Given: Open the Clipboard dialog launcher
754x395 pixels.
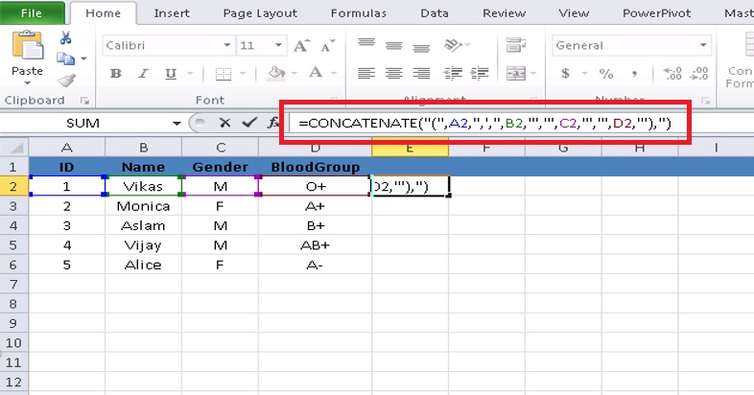Looking at the screenshot, I should tap(85, 101).
